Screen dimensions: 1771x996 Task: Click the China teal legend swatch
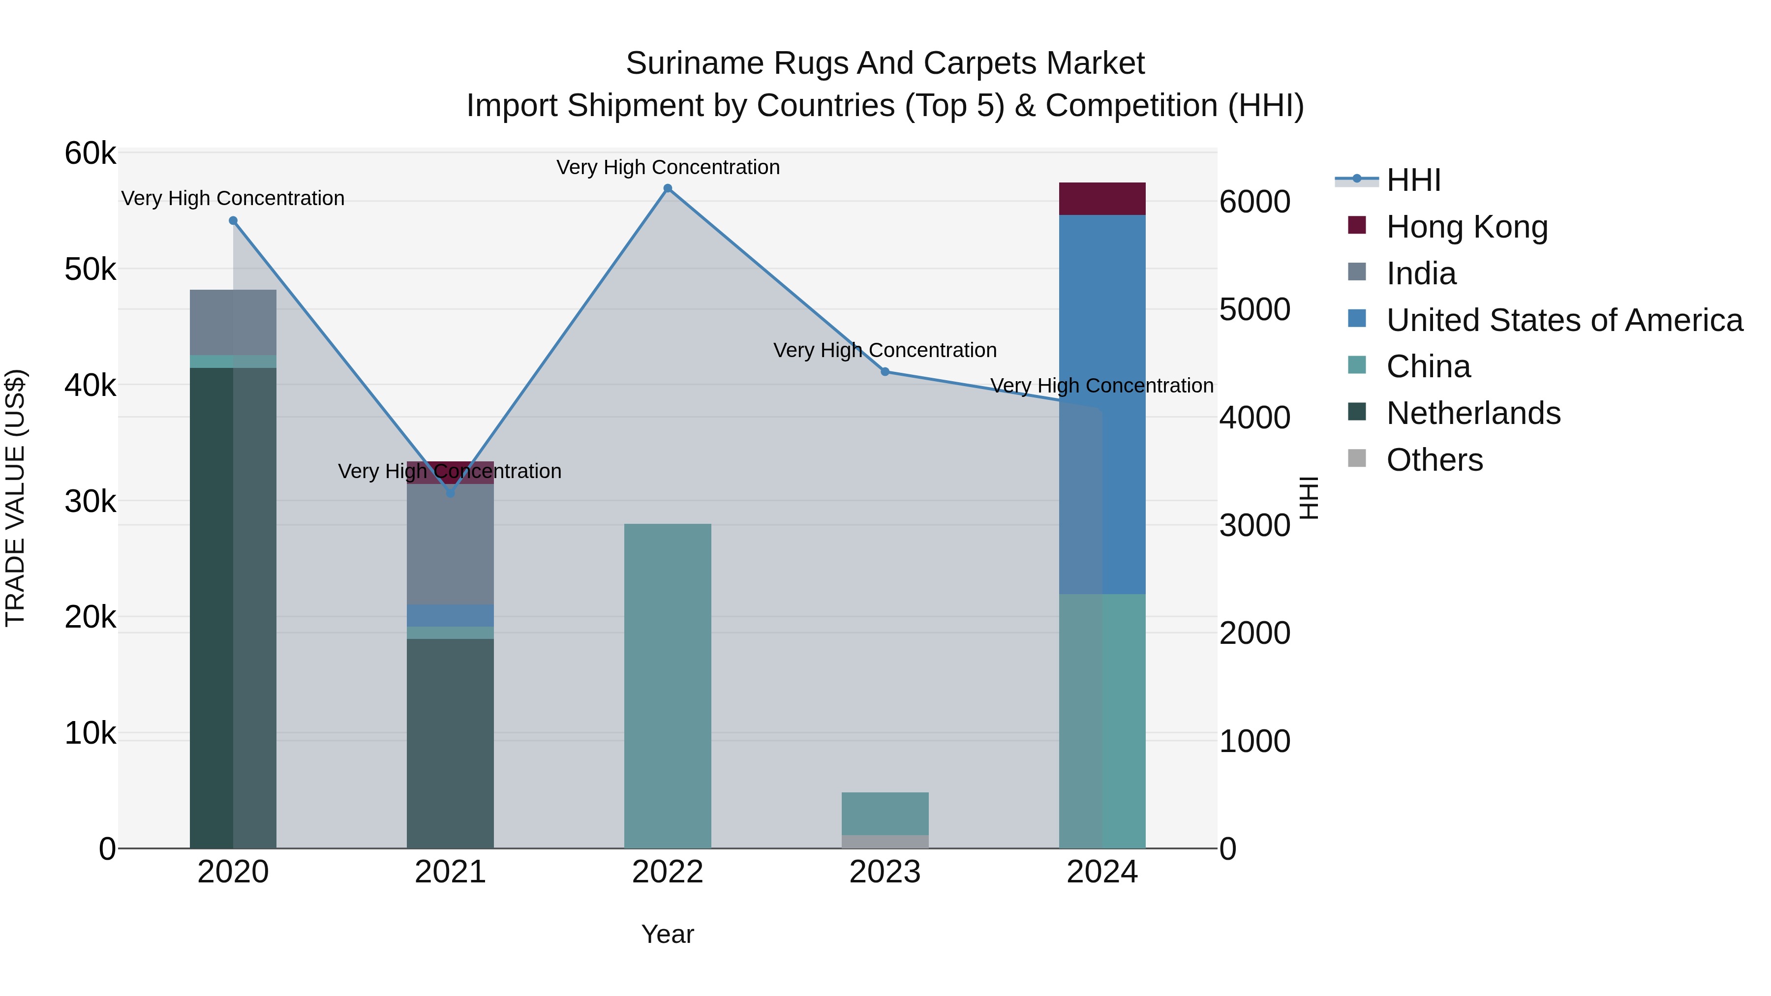(1357, 364)
